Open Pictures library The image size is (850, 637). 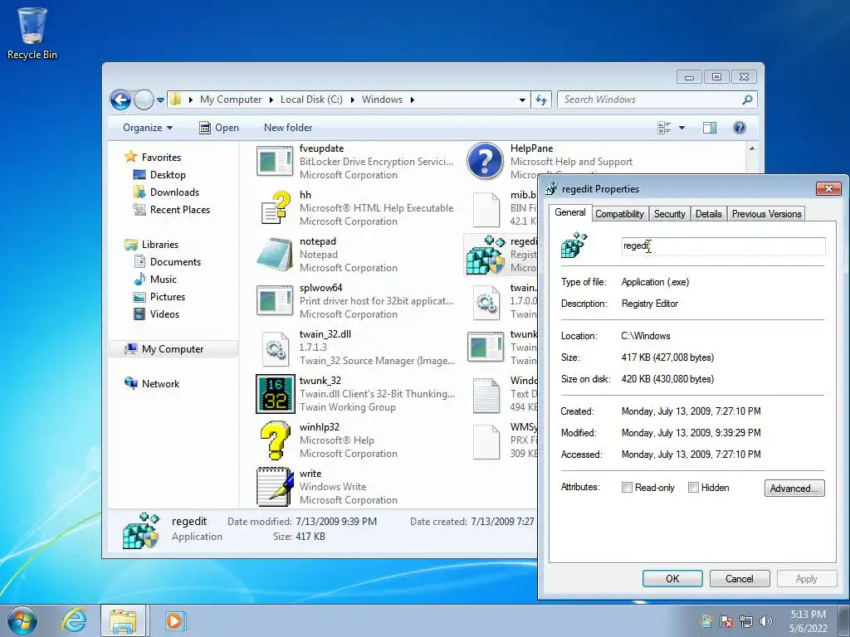pyautogui.click(x=159, y=297)
